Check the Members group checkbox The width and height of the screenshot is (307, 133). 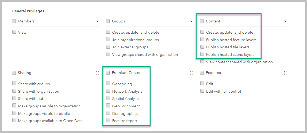tap(14, 21)
